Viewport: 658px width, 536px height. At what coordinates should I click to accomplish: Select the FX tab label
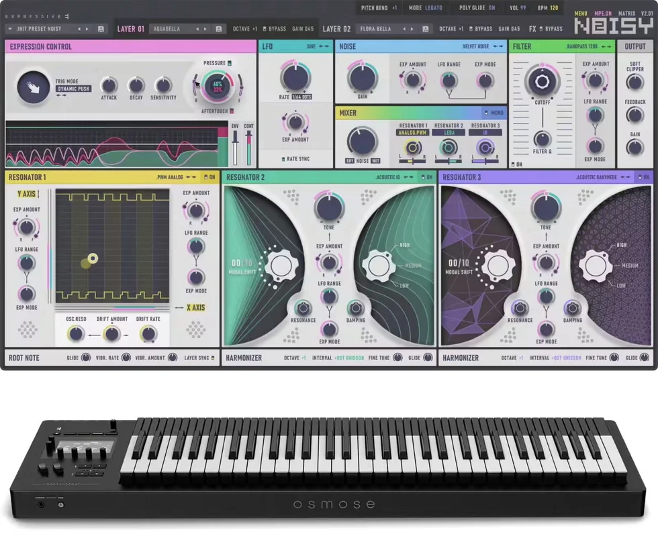(x=532, y=29)
